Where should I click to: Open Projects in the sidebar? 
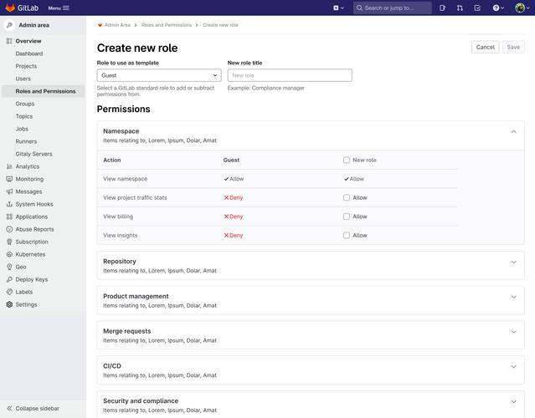coord(26,66)
